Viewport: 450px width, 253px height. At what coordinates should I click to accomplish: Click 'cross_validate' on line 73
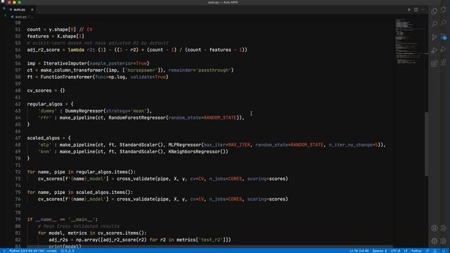pyautogui.click(x=136, y=179)
